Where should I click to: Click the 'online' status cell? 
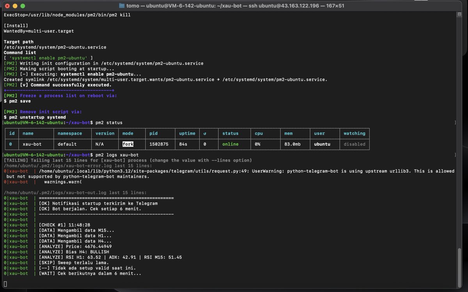[x=230, y=144]
